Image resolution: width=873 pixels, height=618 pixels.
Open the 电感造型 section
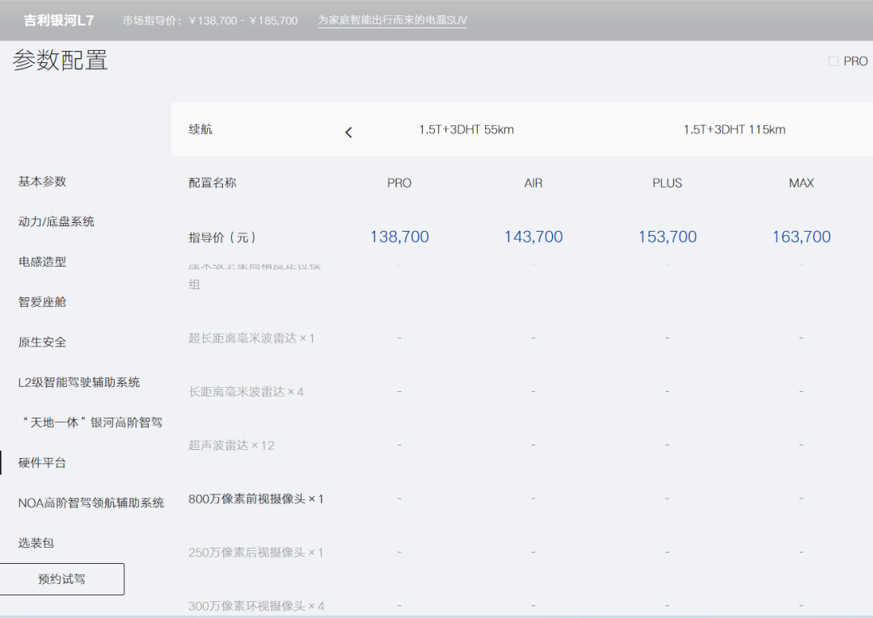pos(42,262)
